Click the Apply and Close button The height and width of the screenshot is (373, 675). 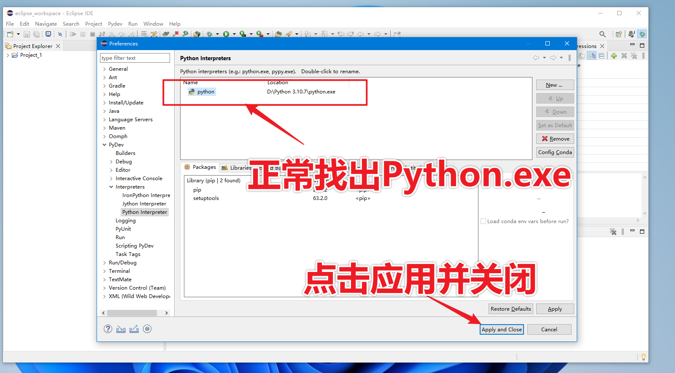click(502, 330)
